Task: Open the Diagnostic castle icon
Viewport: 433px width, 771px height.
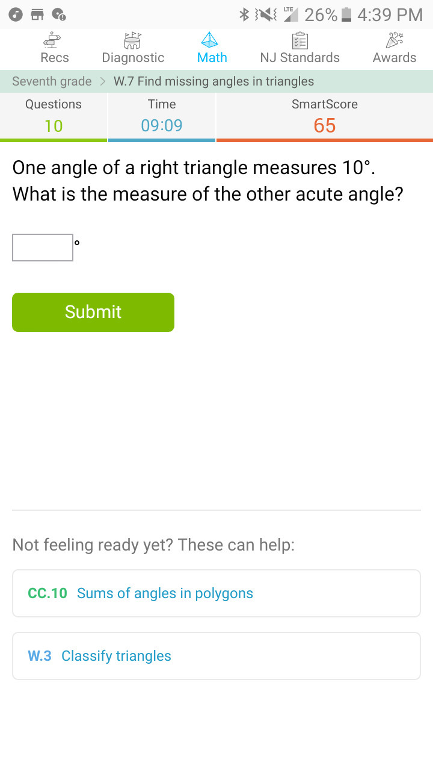Action: tap(133, 40)
